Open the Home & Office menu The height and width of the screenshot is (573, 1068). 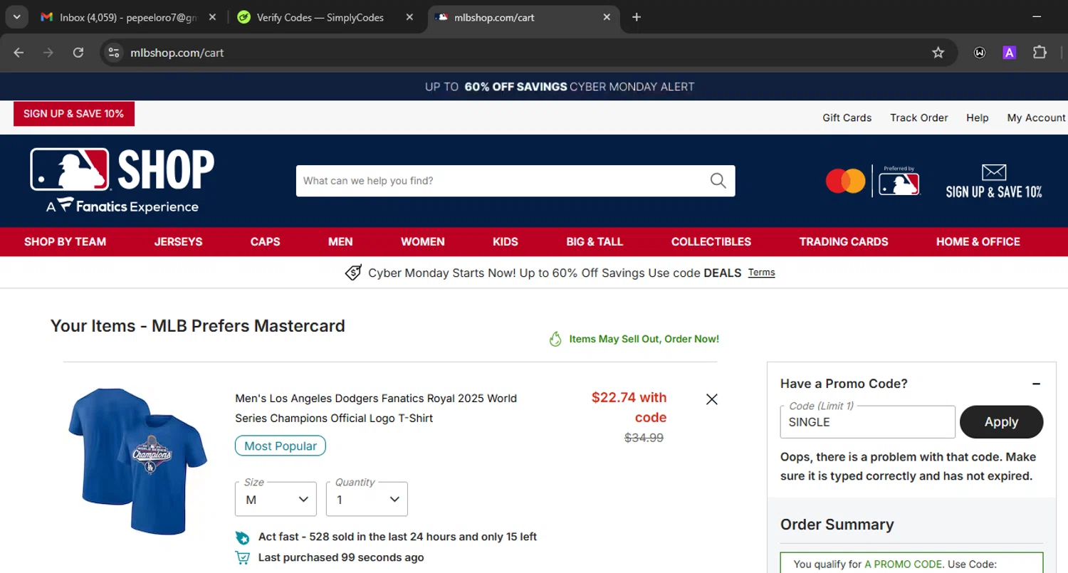pos(978,242)
